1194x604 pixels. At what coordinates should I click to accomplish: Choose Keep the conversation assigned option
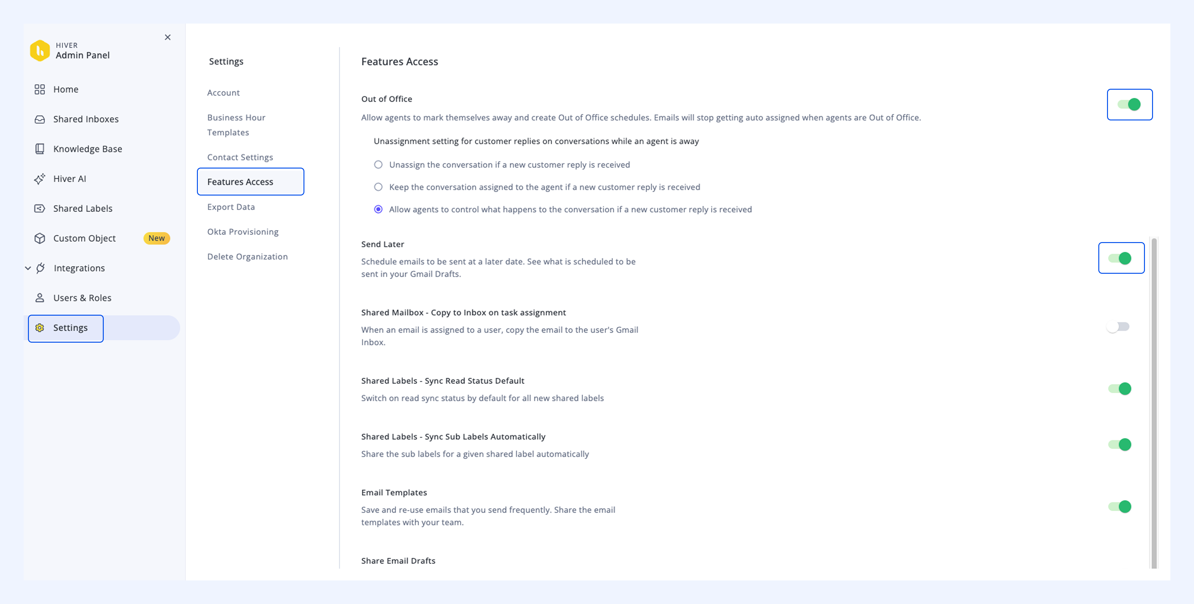(378, 187)
